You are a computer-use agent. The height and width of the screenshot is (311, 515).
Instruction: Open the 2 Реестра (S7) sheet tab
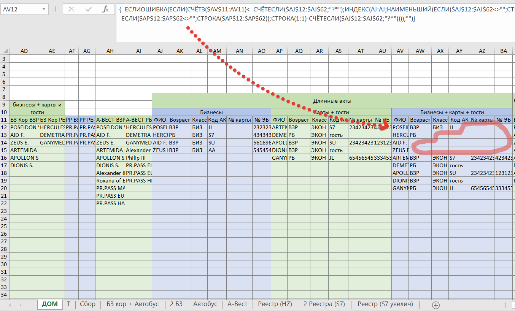click(324, 304)
